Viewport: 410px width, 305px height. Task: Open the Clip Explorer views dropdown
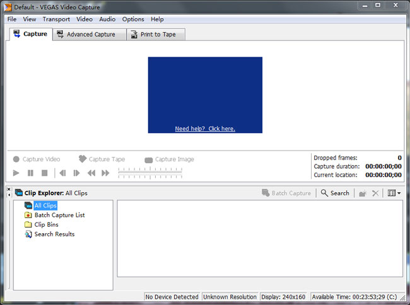point(394,193)
